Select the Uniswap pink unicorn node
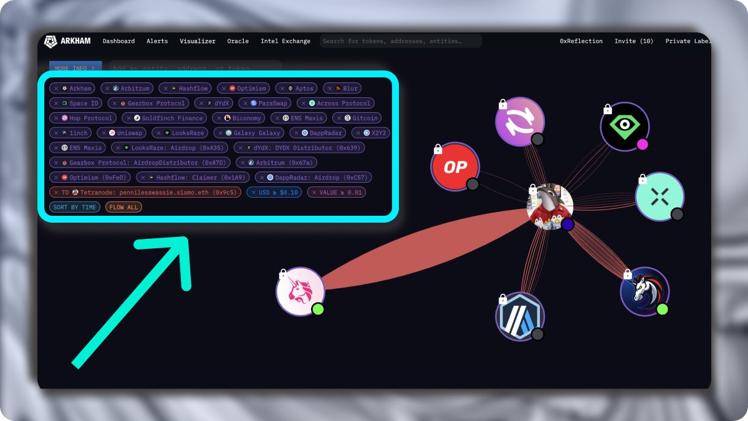 (x=300, y=291)
